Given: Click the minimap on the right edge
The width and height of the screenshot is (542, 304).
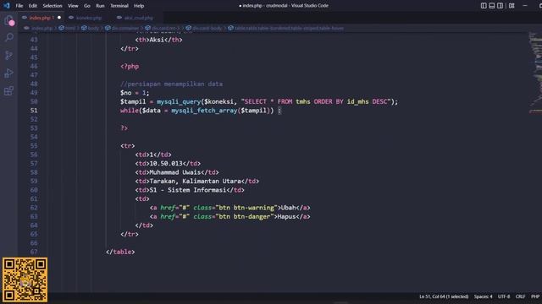Looking at the screenshot, I should pos(535,73).
